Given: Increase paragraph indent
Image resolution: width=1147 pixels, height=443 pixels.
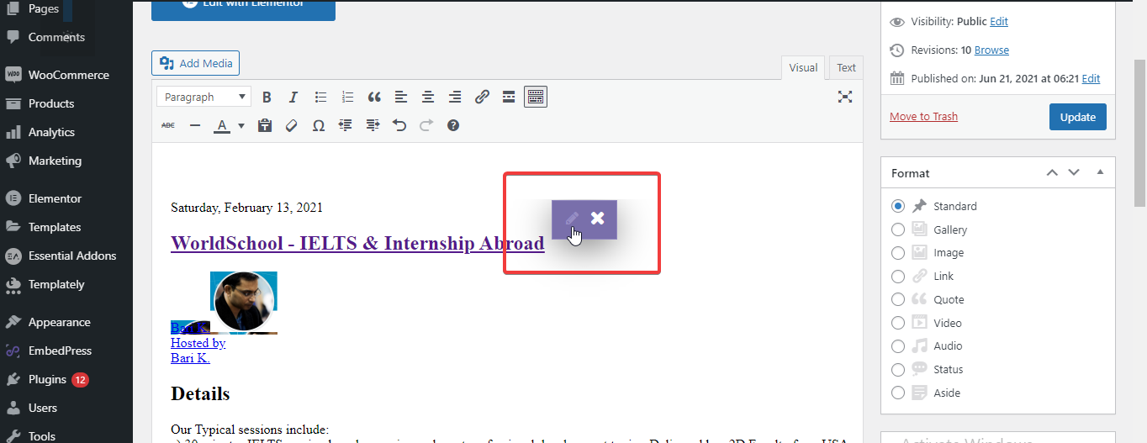Looking at the screenshot, I should pyautogui.click(x=373, y=125).
